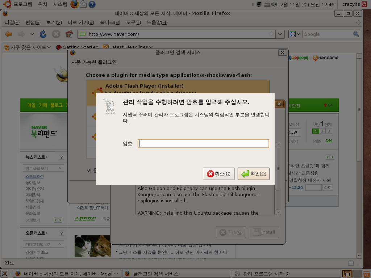This screenshot has height=278, width=371.
Task: Click help question mark beside 뉴스캐스트
Action: (x=62, y=157)
